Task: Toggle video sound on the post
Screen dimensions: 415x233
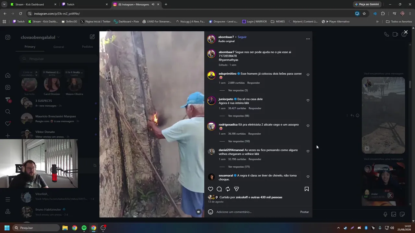Action: (x=199, y=212)
